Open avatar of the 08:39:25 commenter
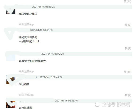The width and height of the screenshot is (133, 109). tap(11, 9)
